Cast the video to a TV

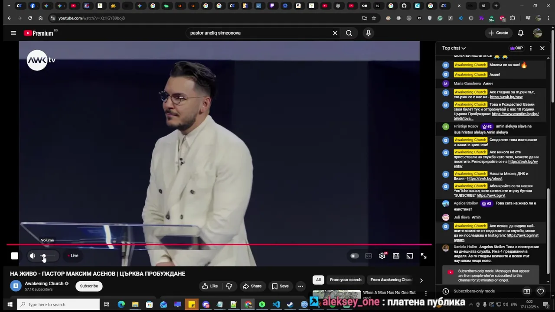(x=410, y=256)
